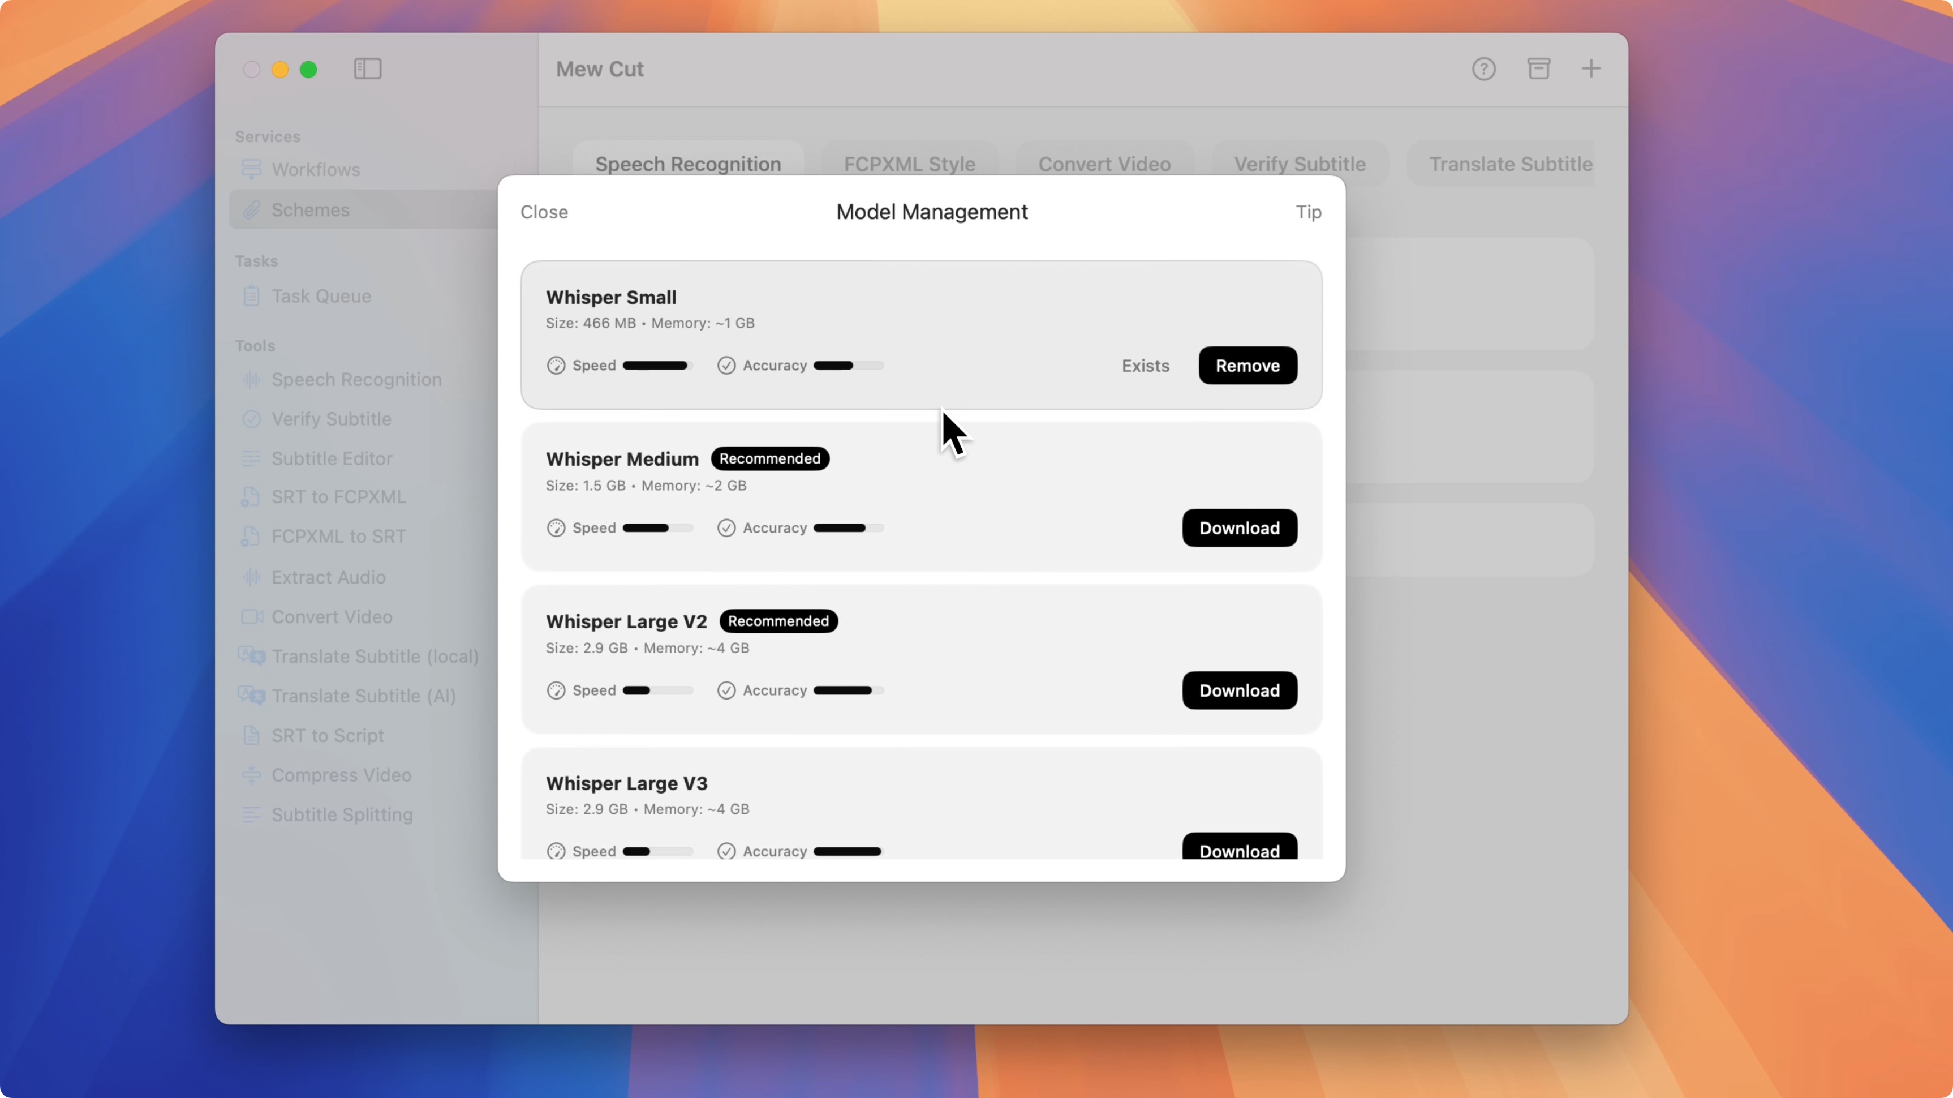Viewport: 1953px width, 1098px height.
Task: Open Translate Subtitle (AI) tool
Action: coord(363,696)
